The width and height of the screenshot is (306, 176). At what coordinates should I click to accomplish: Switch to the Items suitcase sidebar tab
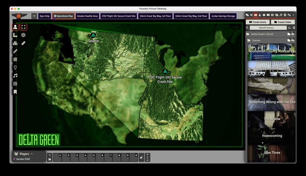coord(264,15)
